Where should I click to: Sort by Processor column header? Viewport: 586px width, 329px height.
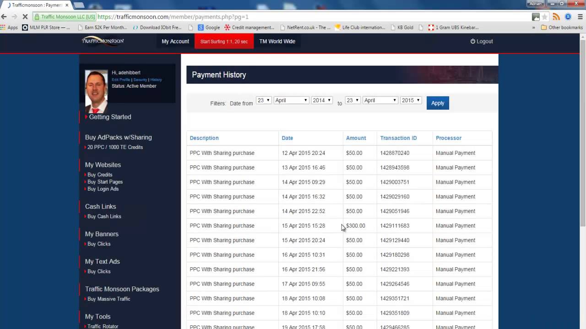point(449,138)
